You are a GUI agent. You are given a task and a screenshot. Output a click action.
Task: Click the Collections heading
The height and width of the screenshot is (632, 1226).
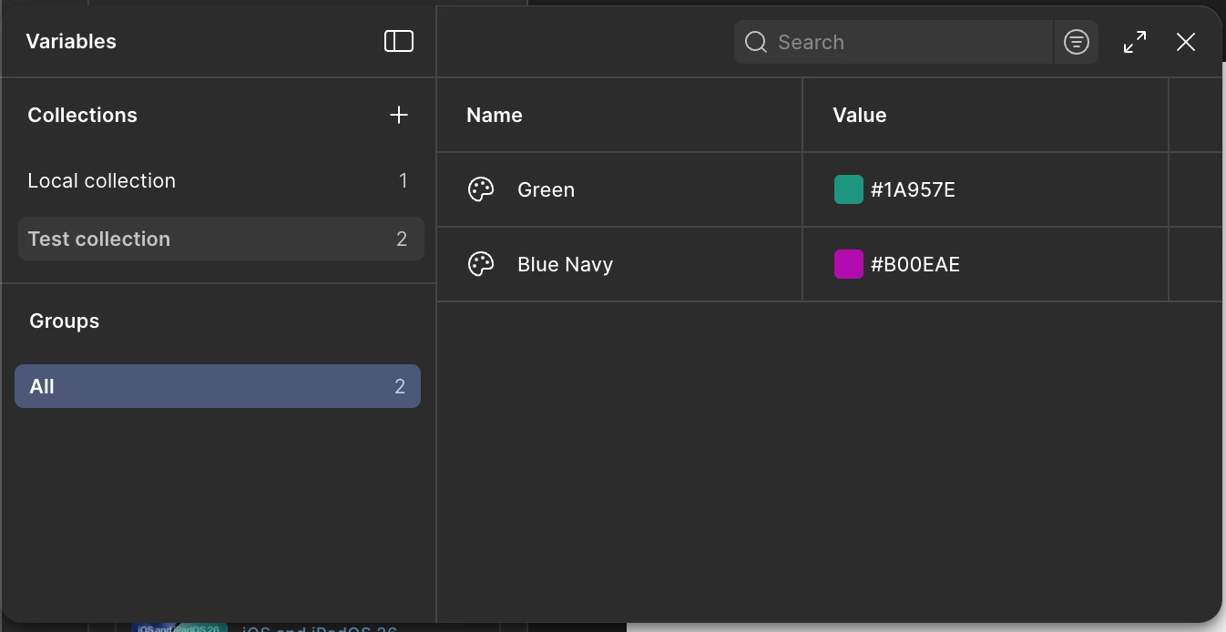click(x=82, y=115)
